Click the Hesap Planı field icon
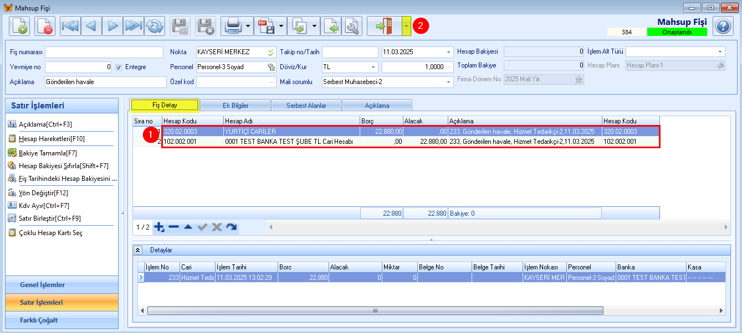742x333 pixels. (720, 65)
